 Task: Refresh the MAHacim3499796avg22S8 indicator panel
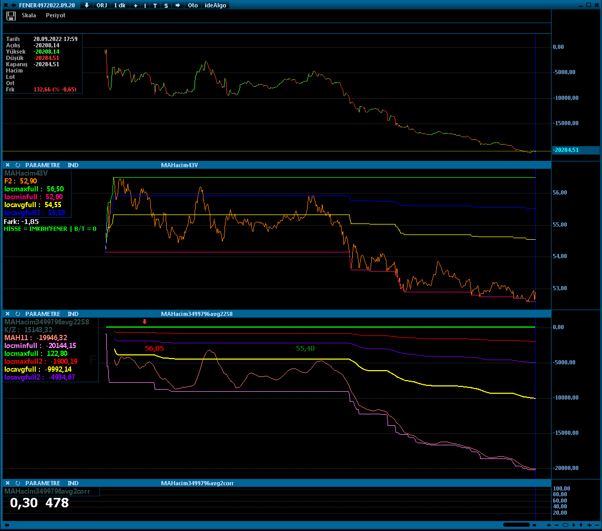(x=18, y=314)
